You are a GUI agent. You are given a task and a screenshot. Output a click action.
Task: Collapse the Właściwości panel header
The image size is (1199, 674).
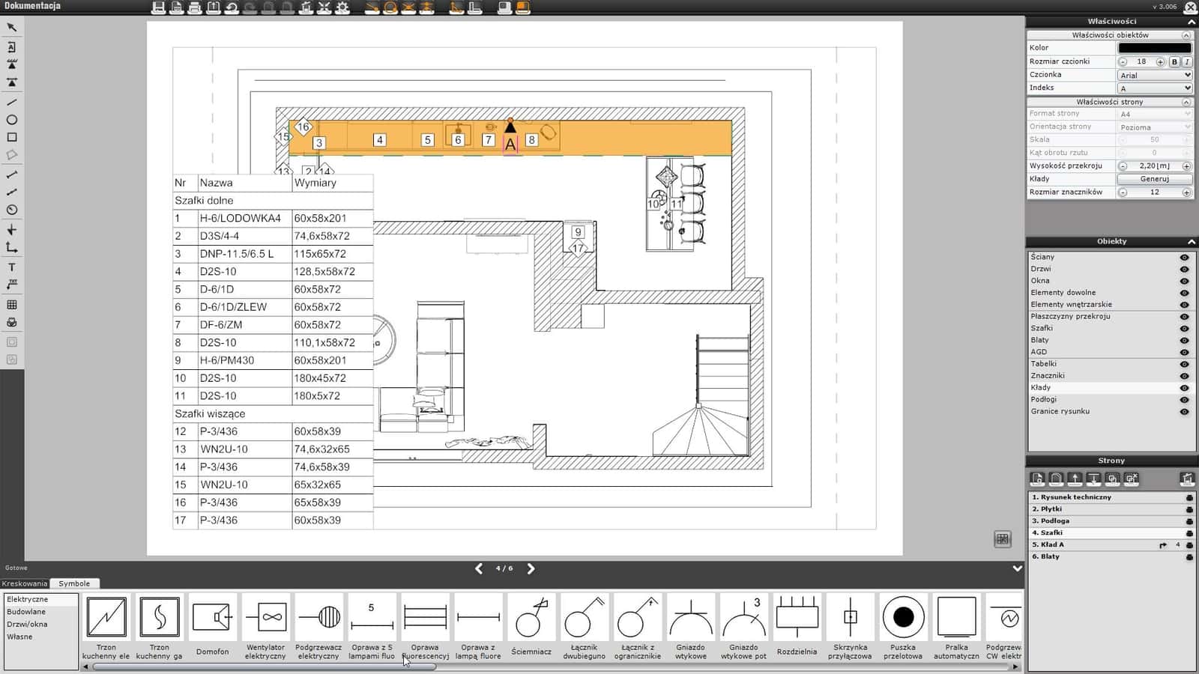[1192, 21]
